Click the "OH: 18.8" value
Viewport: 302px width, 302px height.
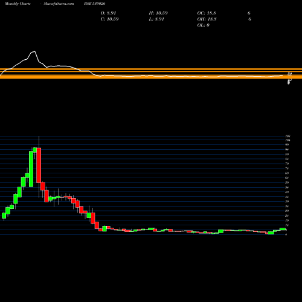(207, 19)
